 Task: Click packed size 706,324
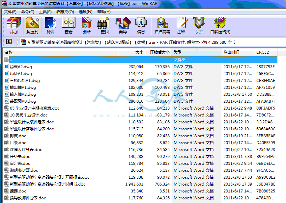[x=162, y=184]
